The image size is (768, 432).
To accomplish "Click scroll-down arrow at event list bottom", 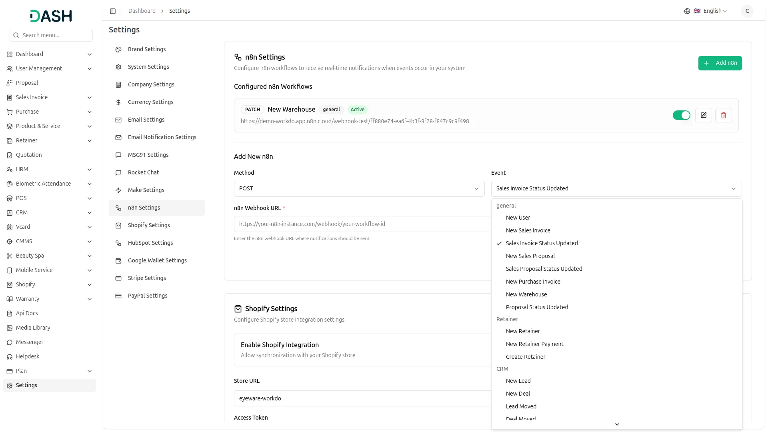I will click(617, 424).
